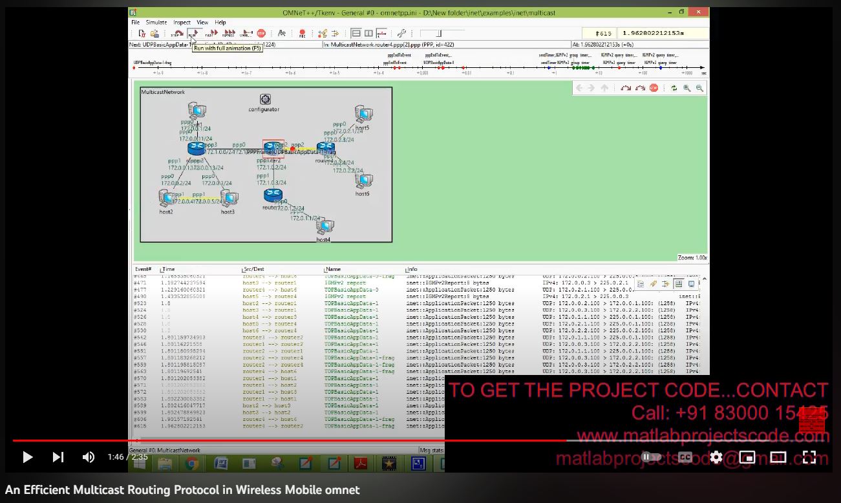Toggle the autoplay switch in video player
The height and width of the screenshot is (503, 841).
tap(651, 457)
